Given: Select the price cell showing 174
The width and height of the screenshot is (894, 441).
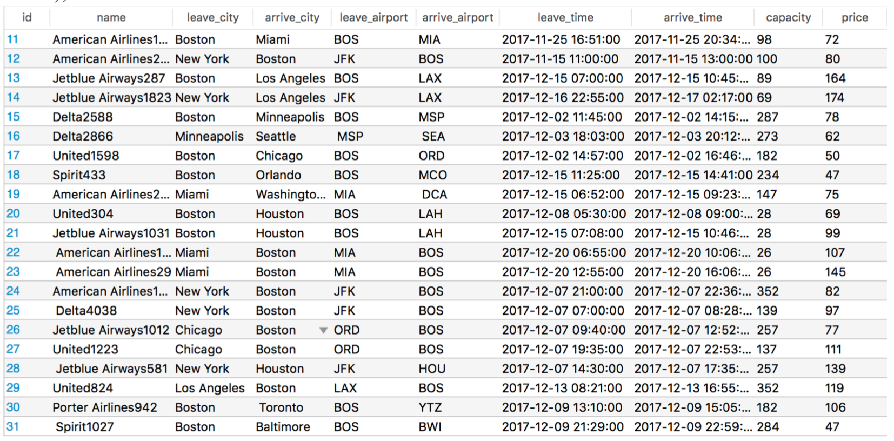Looking at the screenshot, I should pyautogui.click(x=835, y=98).
